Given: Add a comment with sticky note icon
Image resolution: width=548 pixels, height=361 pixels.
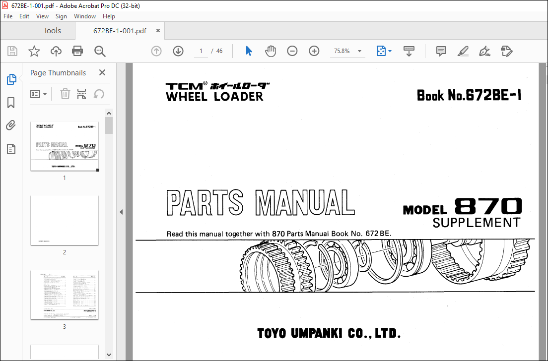Looking at the screenshot, I should point(441,51).
